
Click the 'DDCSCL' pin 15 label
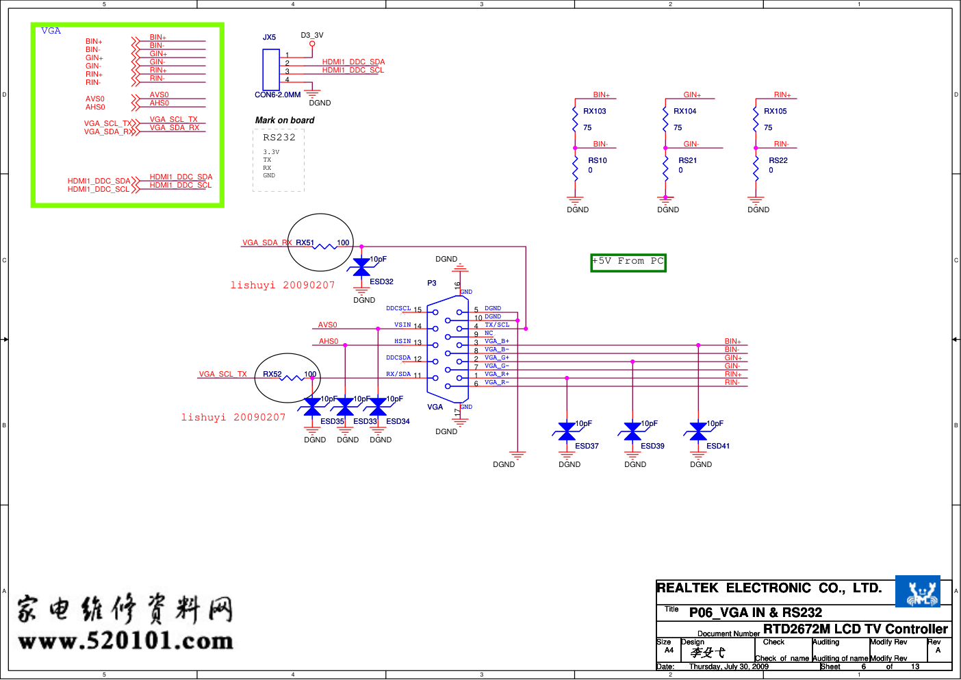pyautogui.click(x=398, y=309)
